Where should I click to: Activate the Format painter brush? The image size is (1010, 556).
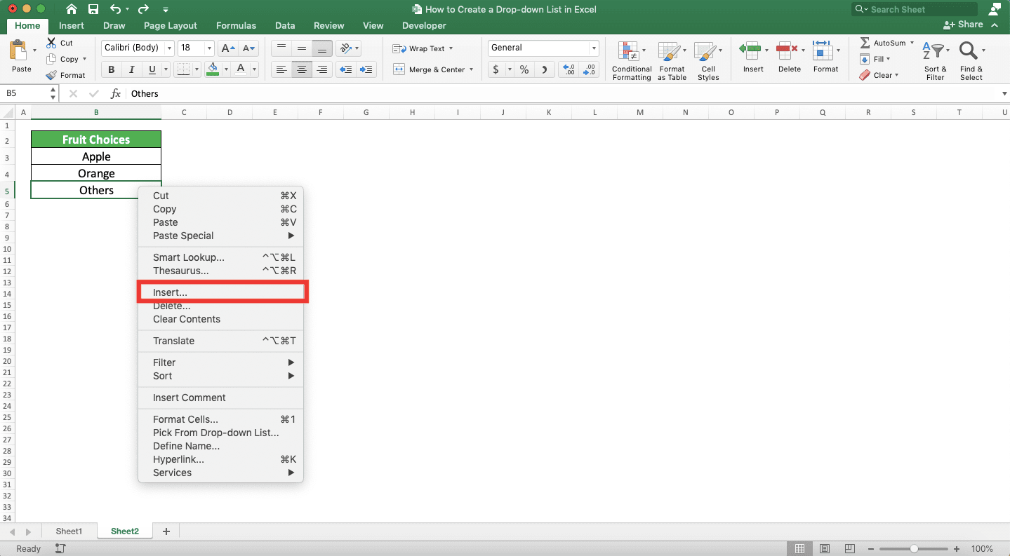point(51,75)
